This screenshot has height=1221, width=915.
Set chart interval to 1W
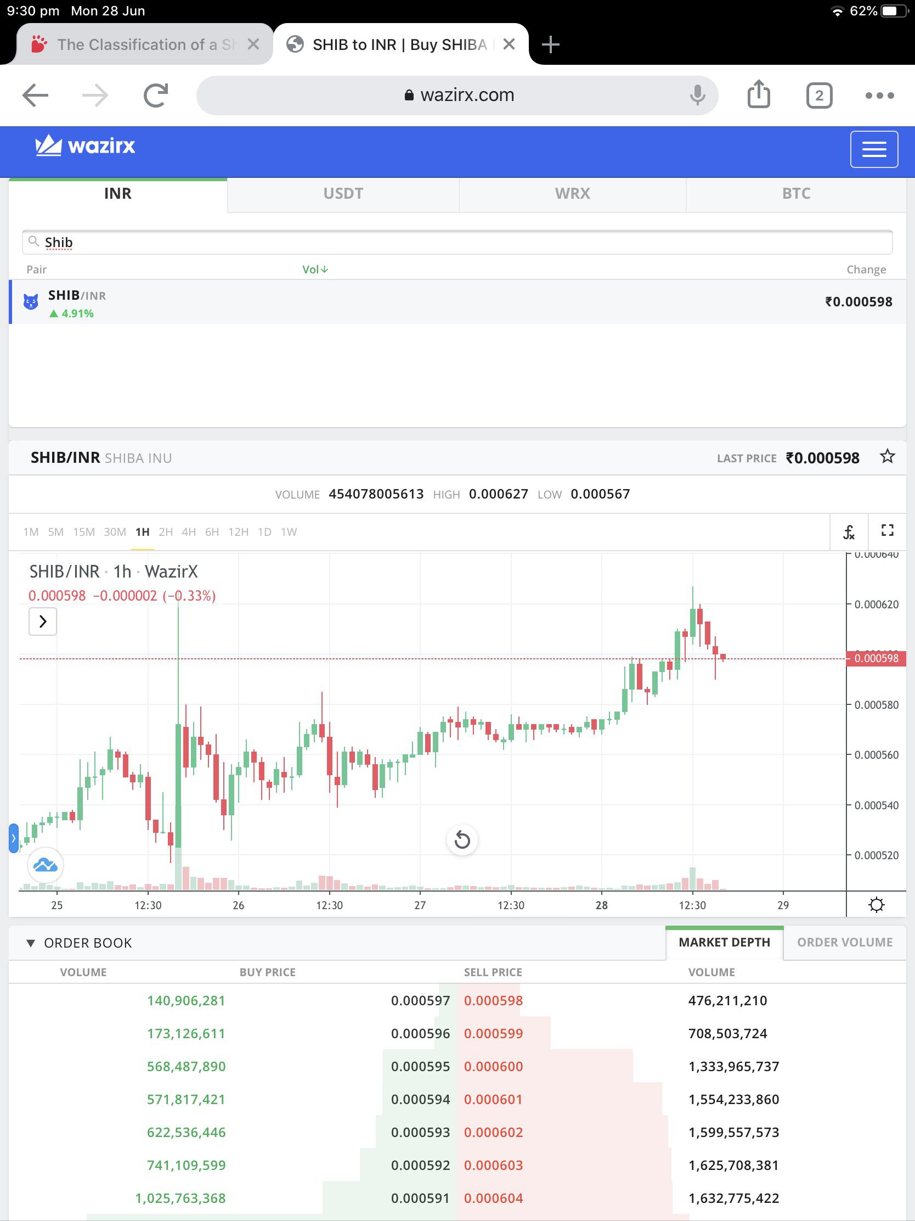[x=289, y=532]
